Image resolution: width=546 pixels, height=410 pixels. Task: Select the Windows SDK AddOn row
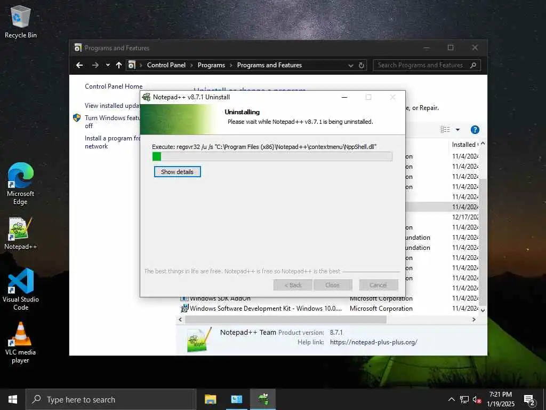click(x=330, y=299)
